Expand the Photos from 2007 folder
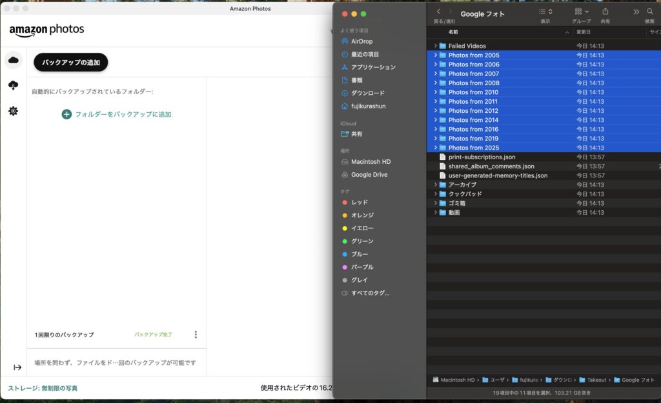 click(x=436, y=74)
